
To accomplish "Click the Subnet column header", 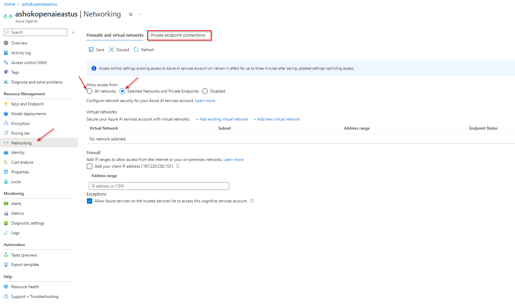I will [225, 128].
